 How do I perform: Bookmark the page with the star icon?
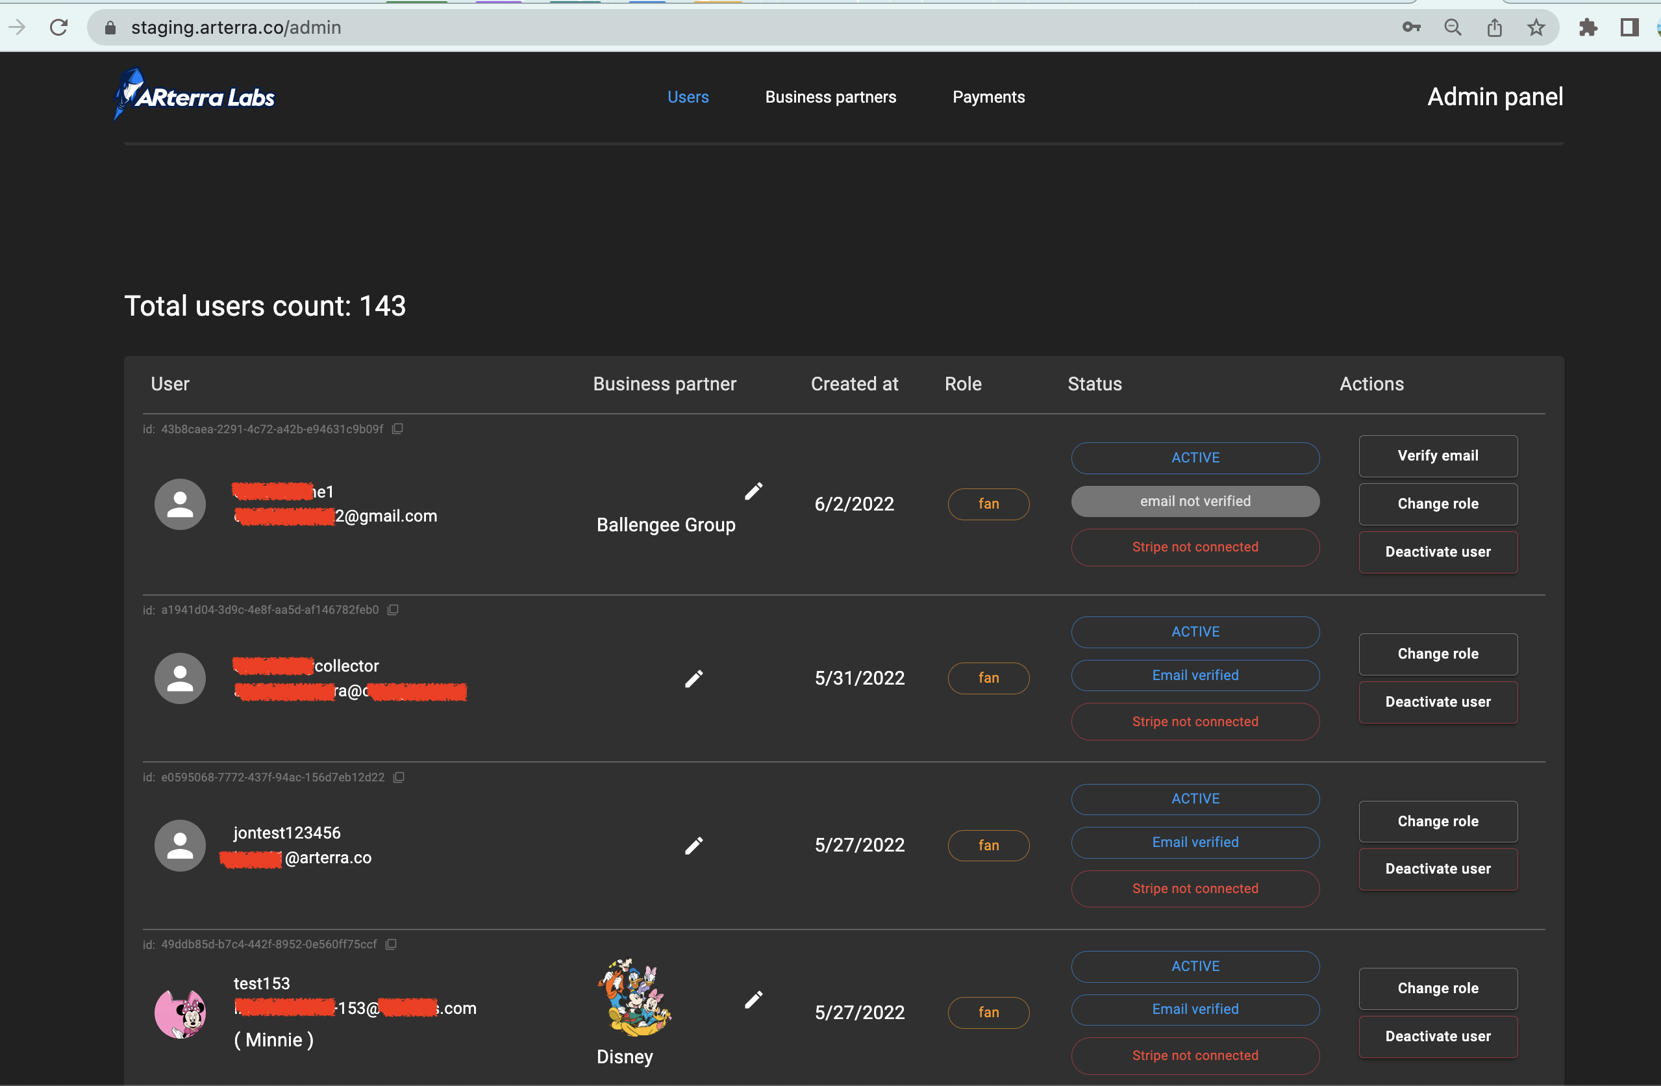[x=1536, y=27]
